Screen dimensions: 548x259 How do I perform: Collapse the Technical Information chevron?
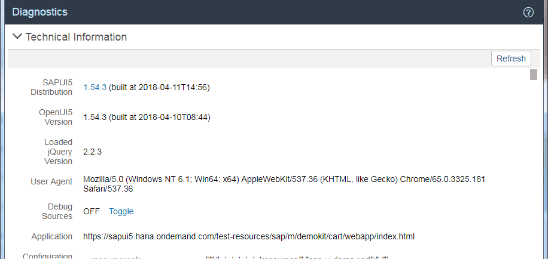[x=17, y=37]
